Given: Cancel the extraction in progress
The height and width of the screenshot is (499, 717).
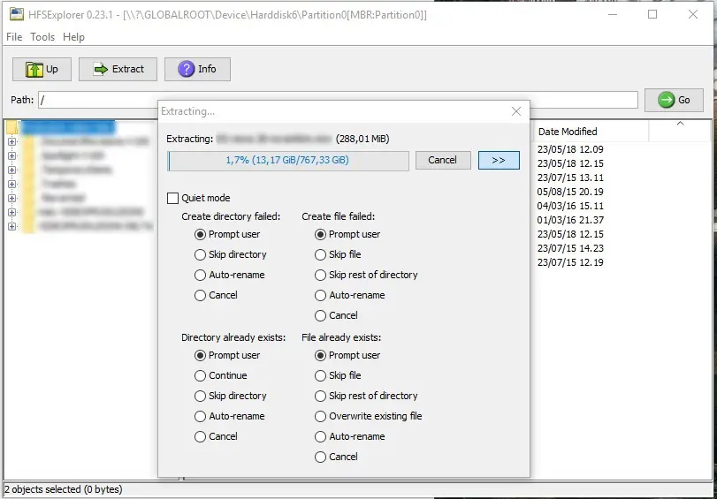Looking at the screenshot, I should (x=443, y=160).
